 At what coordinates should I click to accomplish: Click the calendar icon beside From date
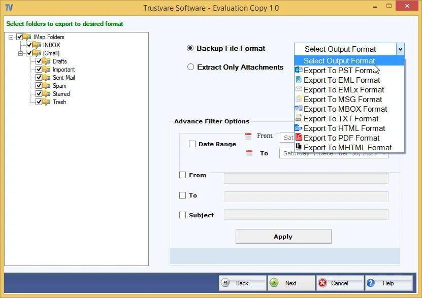point(248,136)
